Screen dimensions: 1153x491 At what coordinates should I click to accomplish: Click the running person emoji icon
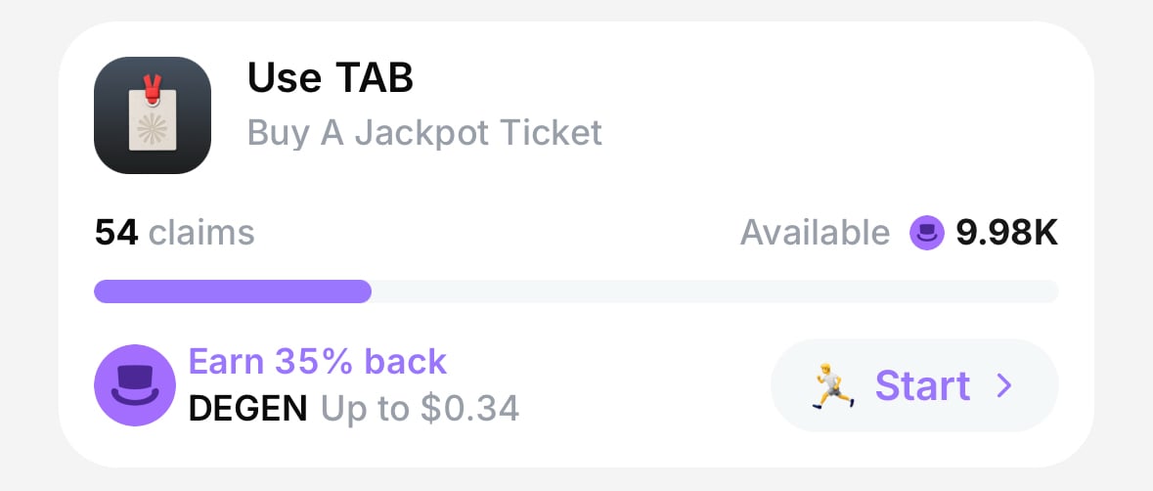coord(833,385)
